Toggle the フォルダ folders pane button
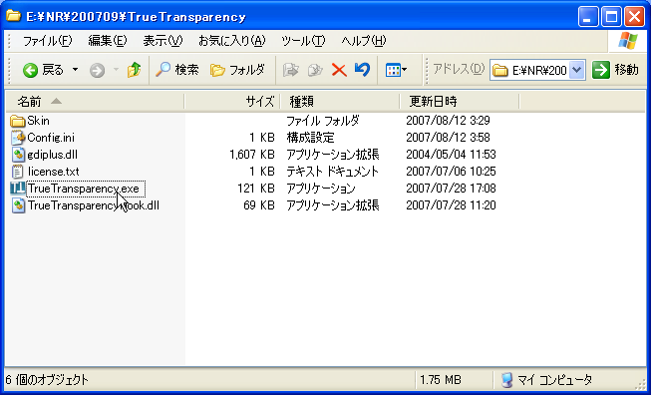This screenshot has height=395, width=651. tap(237, 70)
